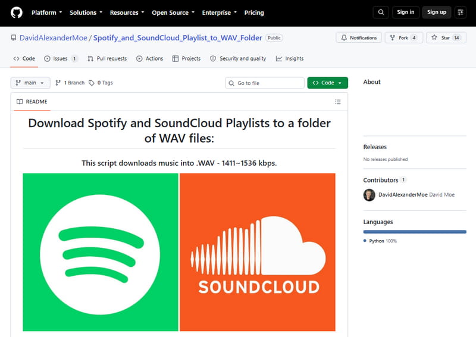Open the Pricing page link

[x=254, y=12]
